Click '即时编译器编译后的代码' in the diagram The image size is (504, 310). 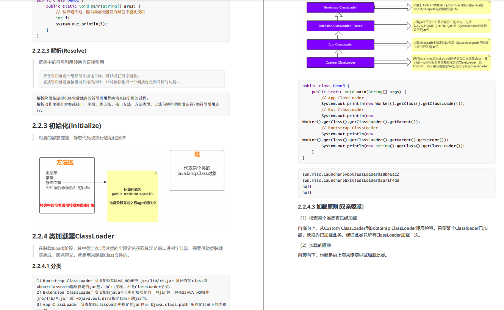tap(67, 187)
